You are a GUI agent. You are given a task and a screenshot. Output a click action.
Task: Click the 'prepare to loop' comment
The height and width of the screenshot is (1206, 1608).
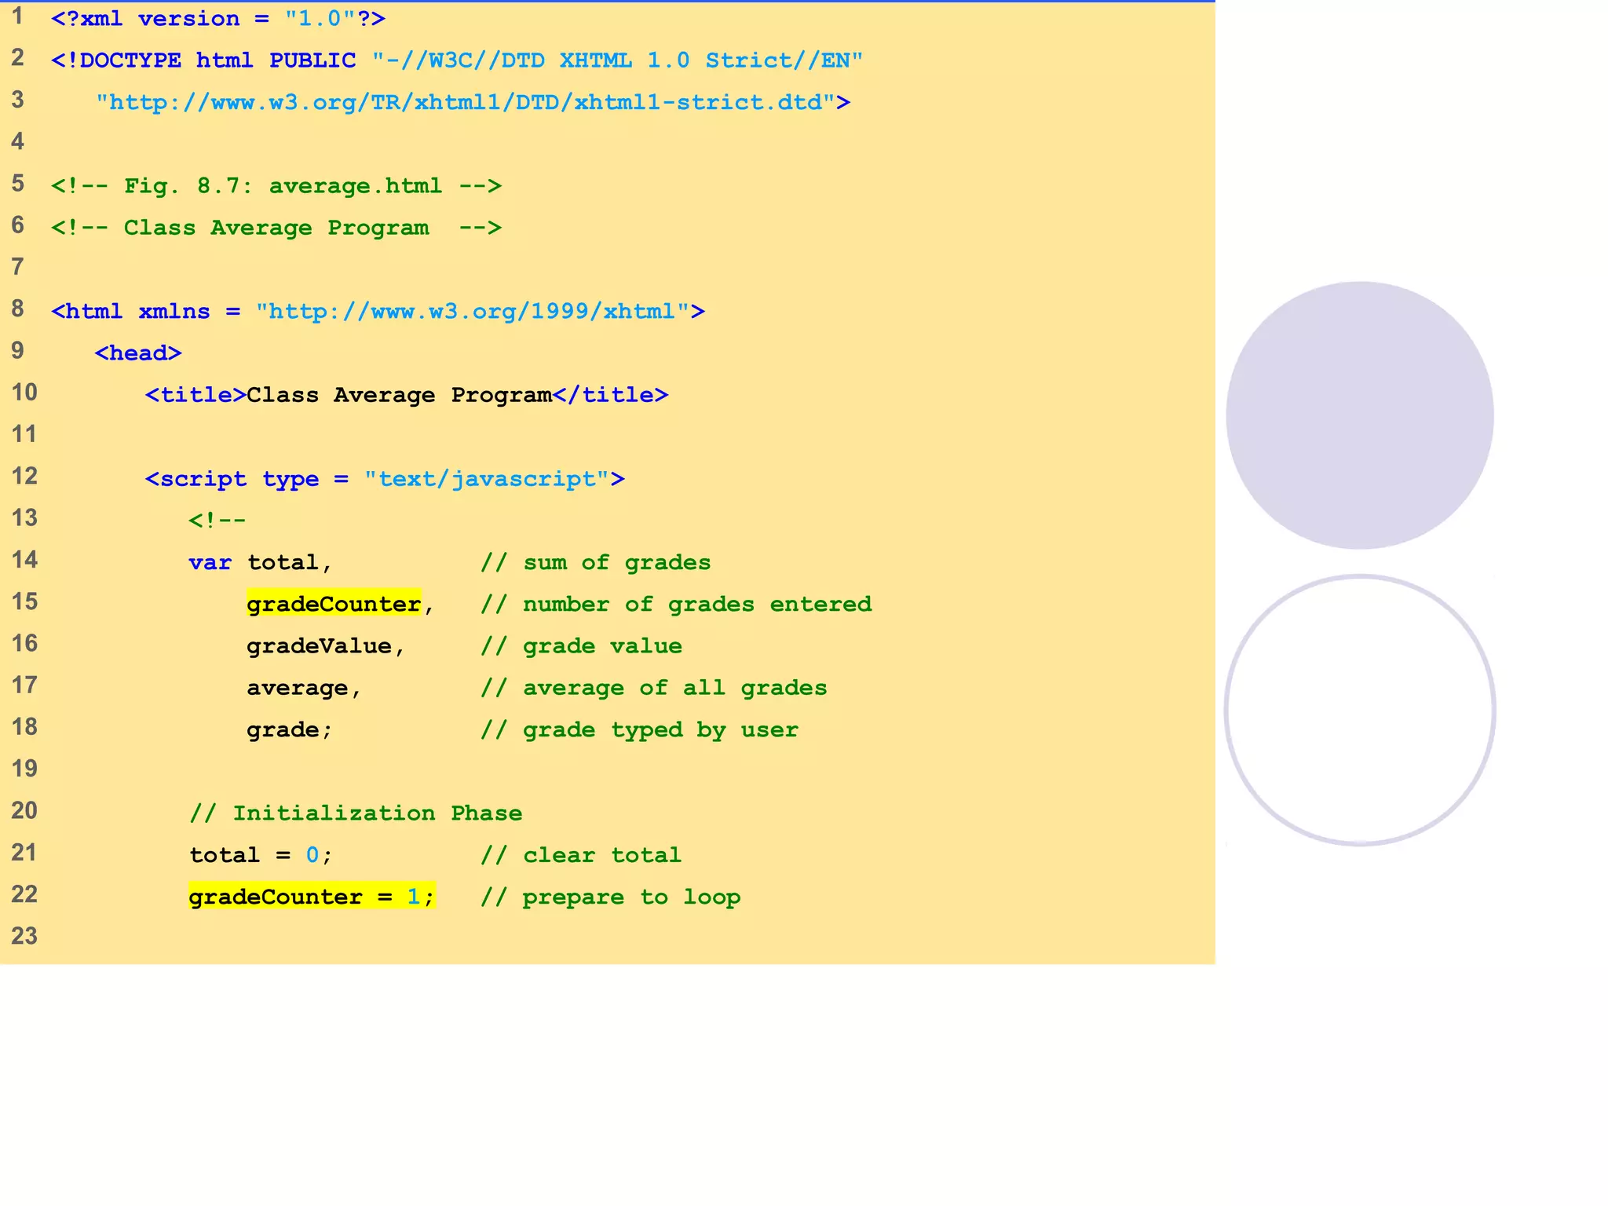pyautogui.click(x=610, y=897)
